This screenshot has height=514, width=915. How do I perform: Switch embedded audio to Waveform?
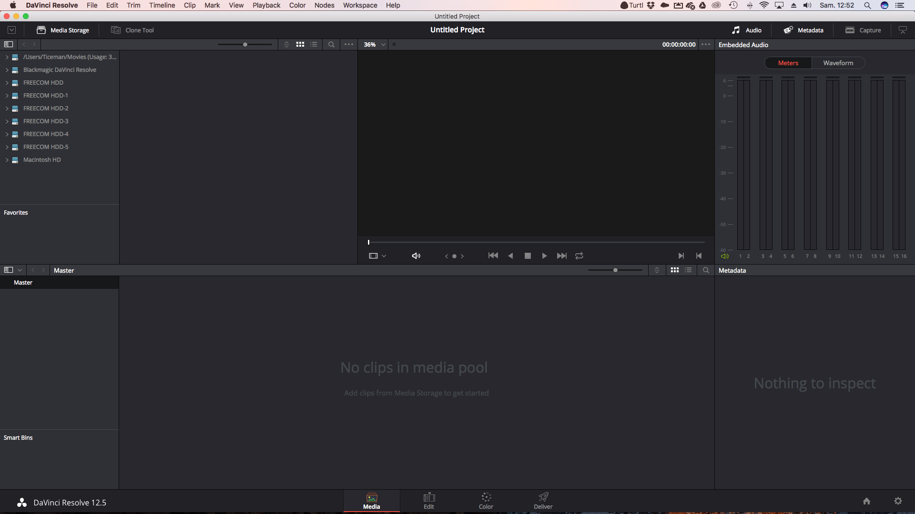pyautogui.click(x=838, y=63)
